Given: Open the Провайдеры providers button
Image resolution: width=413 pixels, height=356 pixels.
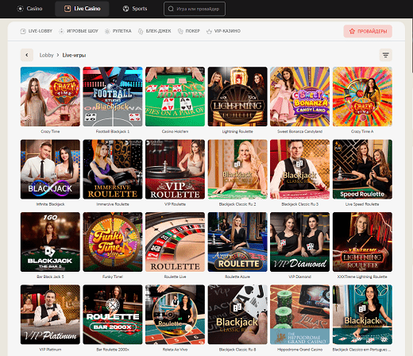Looking at the screenshot, I should tap(368, 31).
